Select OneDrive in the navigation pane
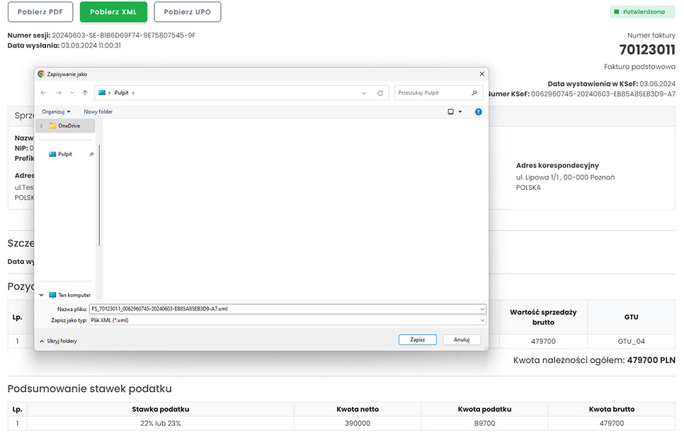This screenshot has width=684, height=448. point(69,125)
